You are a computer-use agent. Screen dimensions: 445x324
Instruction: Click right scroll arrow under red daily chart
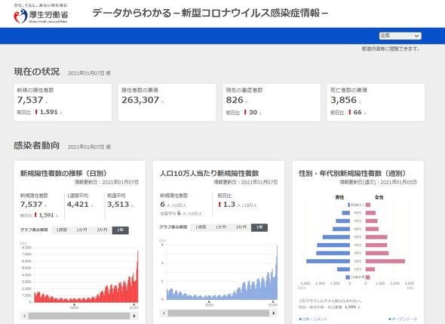tap(134, 316)
